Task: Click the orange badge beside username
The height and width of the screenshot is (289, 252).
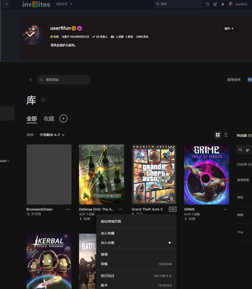Action: [74, 28]
